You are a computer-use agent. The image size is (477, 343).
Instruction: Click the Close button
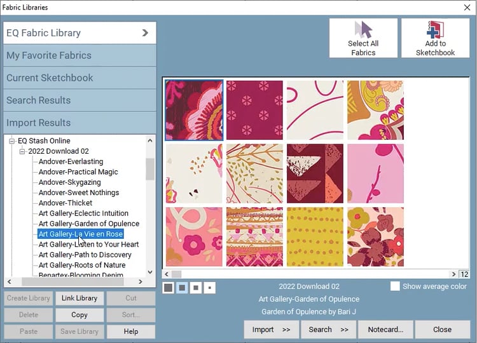pos(442,330)
